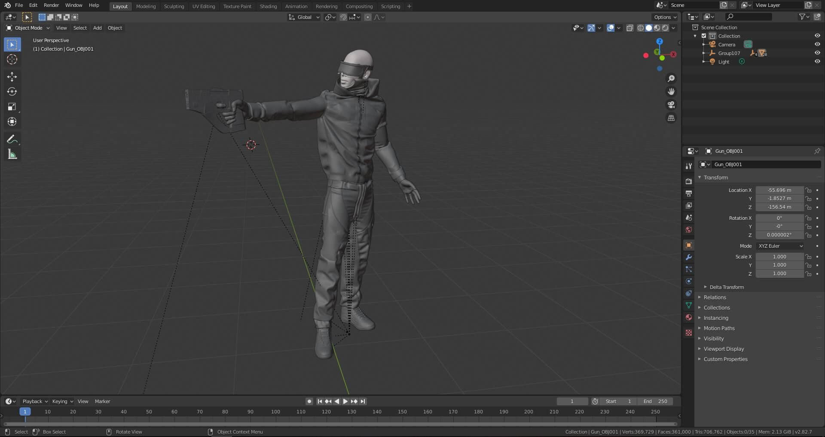
Task: Expand the Viewport Display panel
Action: 724,349
